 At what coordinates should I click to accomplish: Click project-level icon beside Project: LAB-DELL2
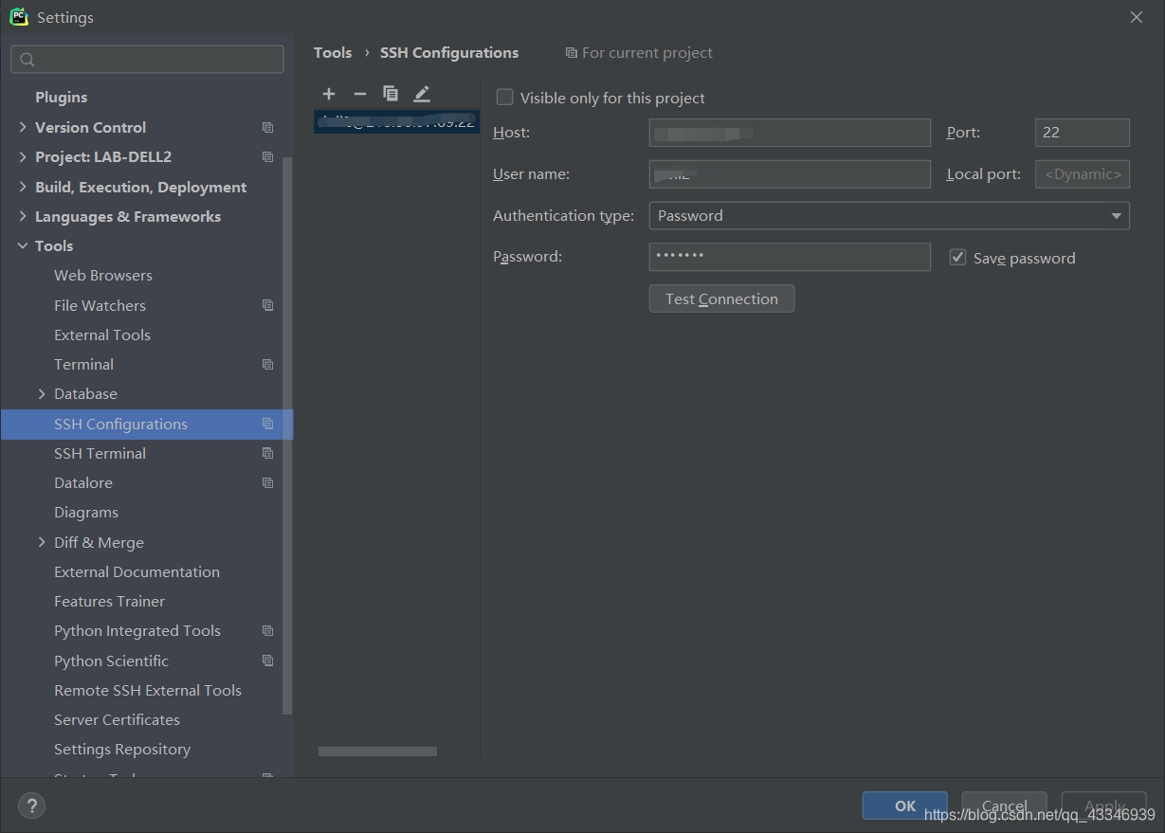point(268,156)
